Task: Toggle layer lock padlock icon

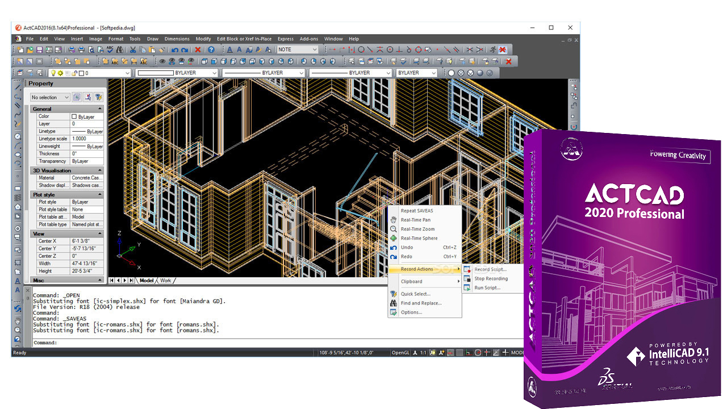Action: [x=74, y=73]
